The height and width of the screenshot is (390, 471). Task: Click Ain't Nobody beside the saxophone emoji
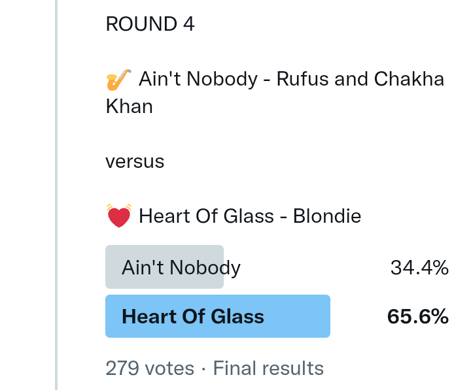198,80
